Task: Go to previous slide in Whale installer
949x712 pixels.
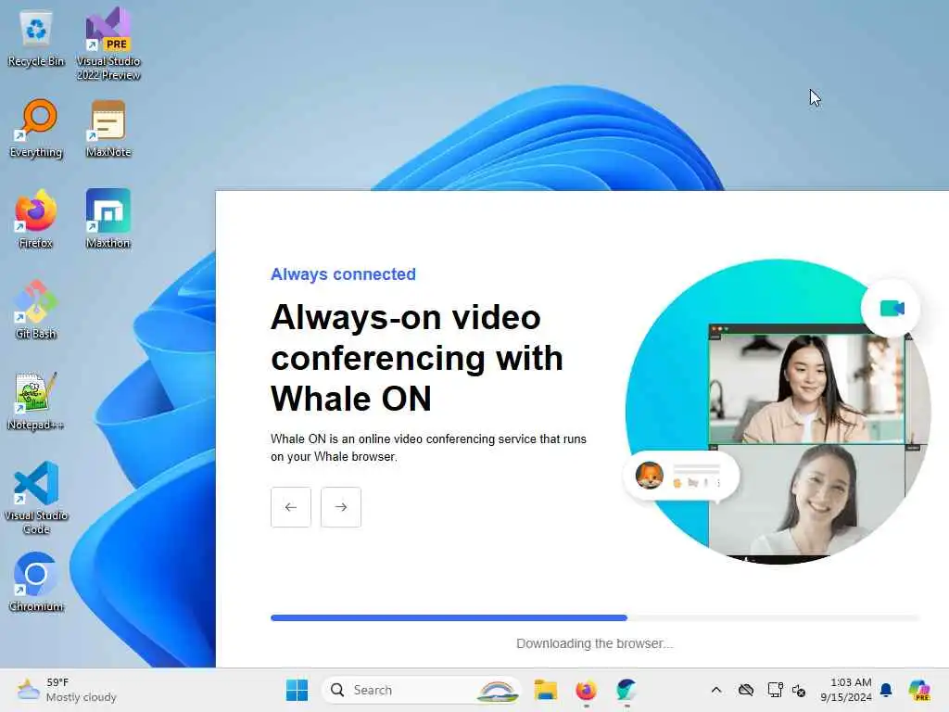Action: [291, 507]
